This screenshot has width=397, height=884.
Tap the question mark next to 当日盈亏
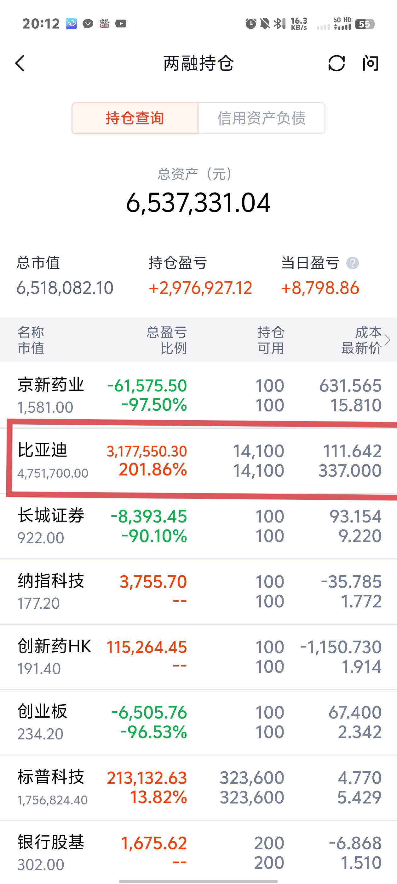pyautogui.click(x=353, y=263)
